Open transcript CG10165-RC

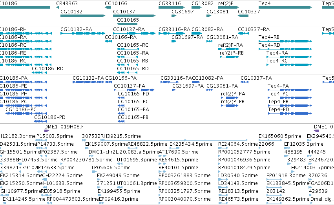(x=127, y=49)
